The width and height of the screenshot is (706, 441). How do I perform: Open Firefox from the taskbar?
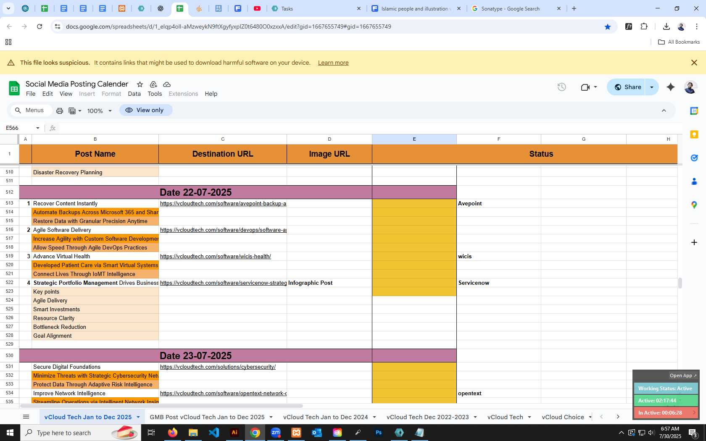[x=173, y=432]
